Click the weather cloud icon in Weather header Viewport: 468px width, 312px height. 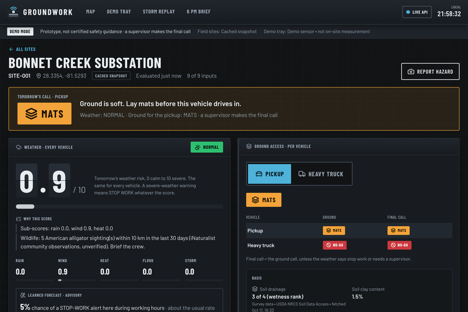click(19, 147)
